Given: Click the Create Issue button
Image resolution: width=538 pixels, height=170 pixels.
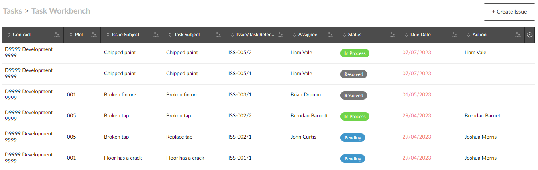Looking at the screenshot, I should (x=509, y=12).
